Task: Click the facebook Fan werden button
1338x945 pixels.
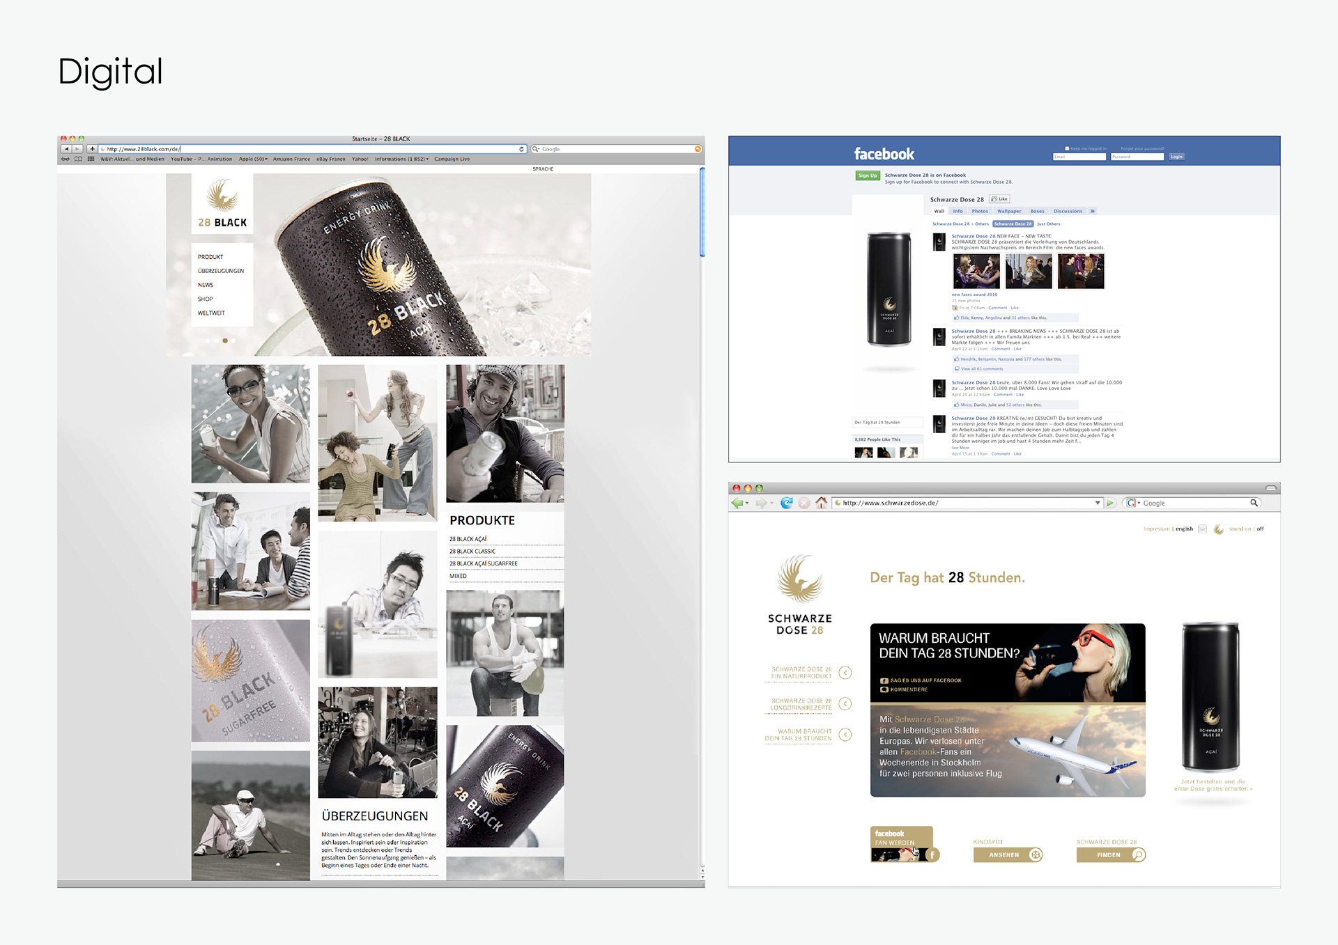Action: (x=905, y=844)
